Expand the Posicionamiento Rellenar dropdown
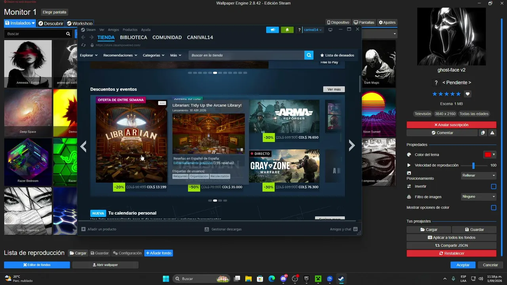Viewport: 507px width, 285px height. pos(479,175)
